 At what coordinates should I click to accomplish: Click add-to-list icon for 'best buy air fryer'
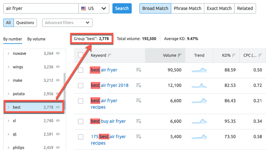point(139,121)
